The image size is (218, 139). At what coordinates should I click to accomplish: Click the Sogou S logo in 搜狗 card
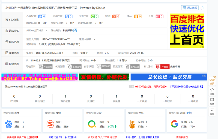click(50, 124)
